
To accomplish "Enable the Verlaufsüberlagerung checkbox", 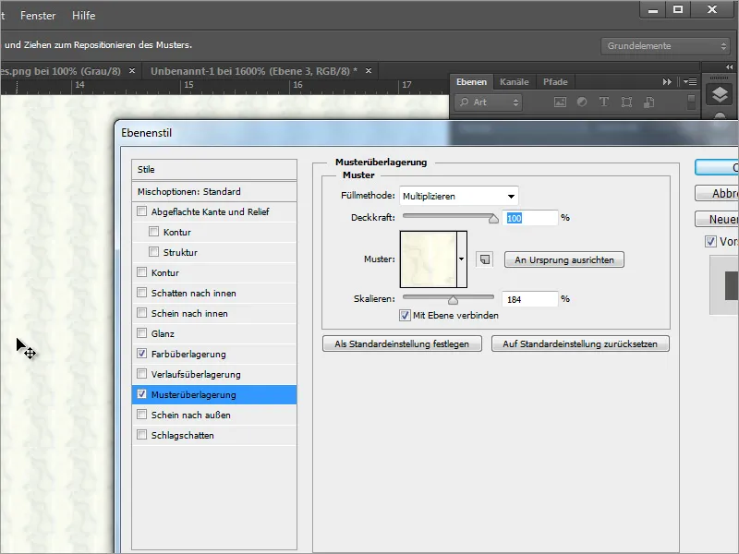I will (142, 374).
